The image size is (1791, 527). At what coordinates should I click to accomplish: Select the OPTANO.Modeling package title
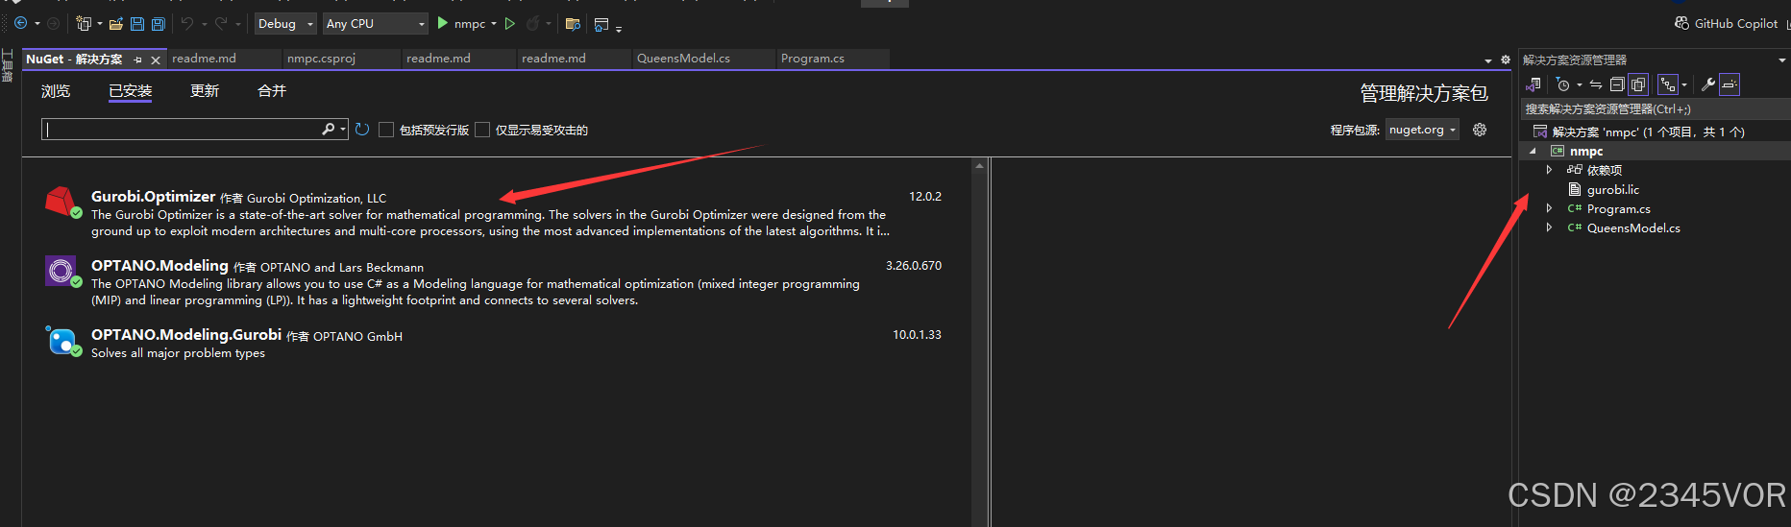point(159,266)
